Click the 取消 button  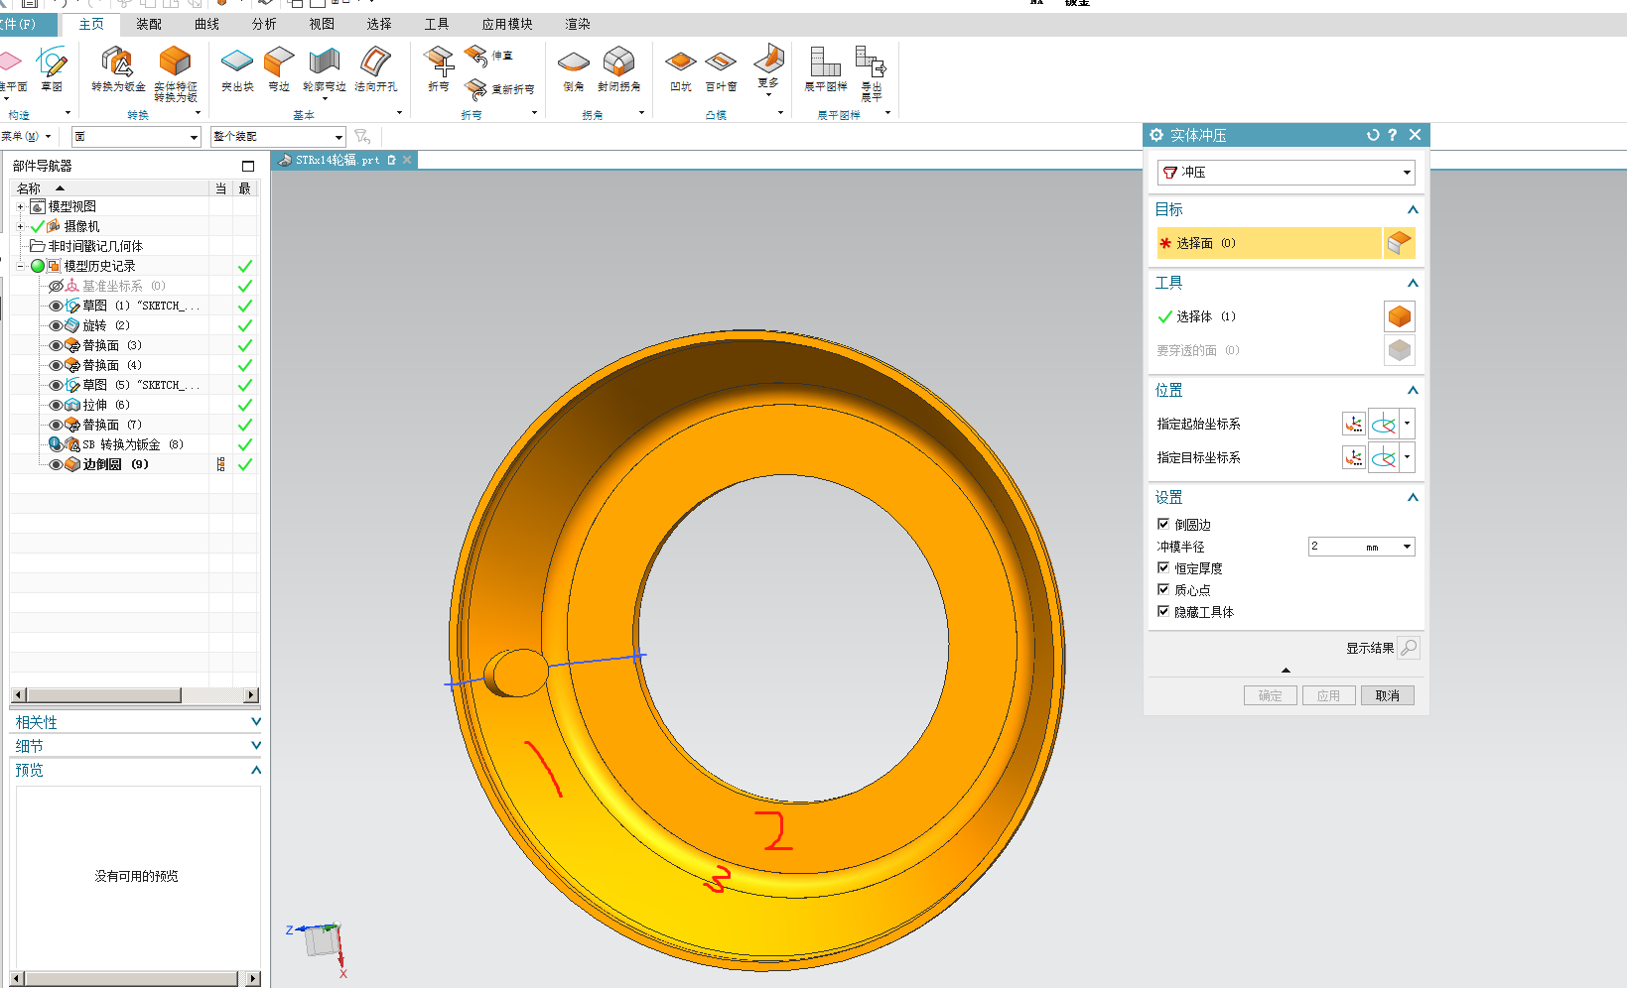tap(1388, 695)
